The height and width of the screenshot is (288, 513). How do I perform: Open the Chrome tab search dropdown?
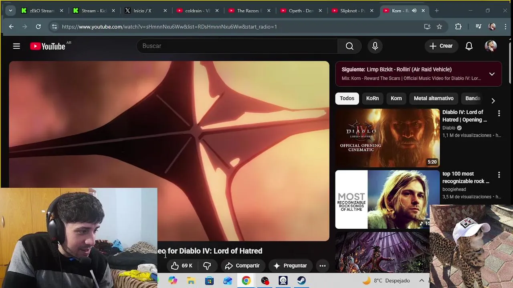click(x=10, y=11)
